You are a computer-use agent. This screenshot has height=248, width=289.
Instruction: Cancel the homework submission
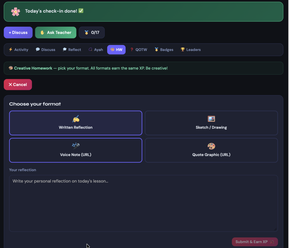[x=18, y=85]
